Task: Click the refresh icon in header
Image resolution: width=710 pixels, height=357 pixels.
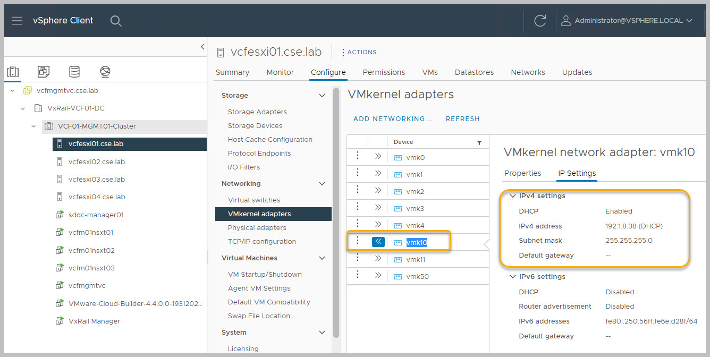Action: [x=540, y=21]
